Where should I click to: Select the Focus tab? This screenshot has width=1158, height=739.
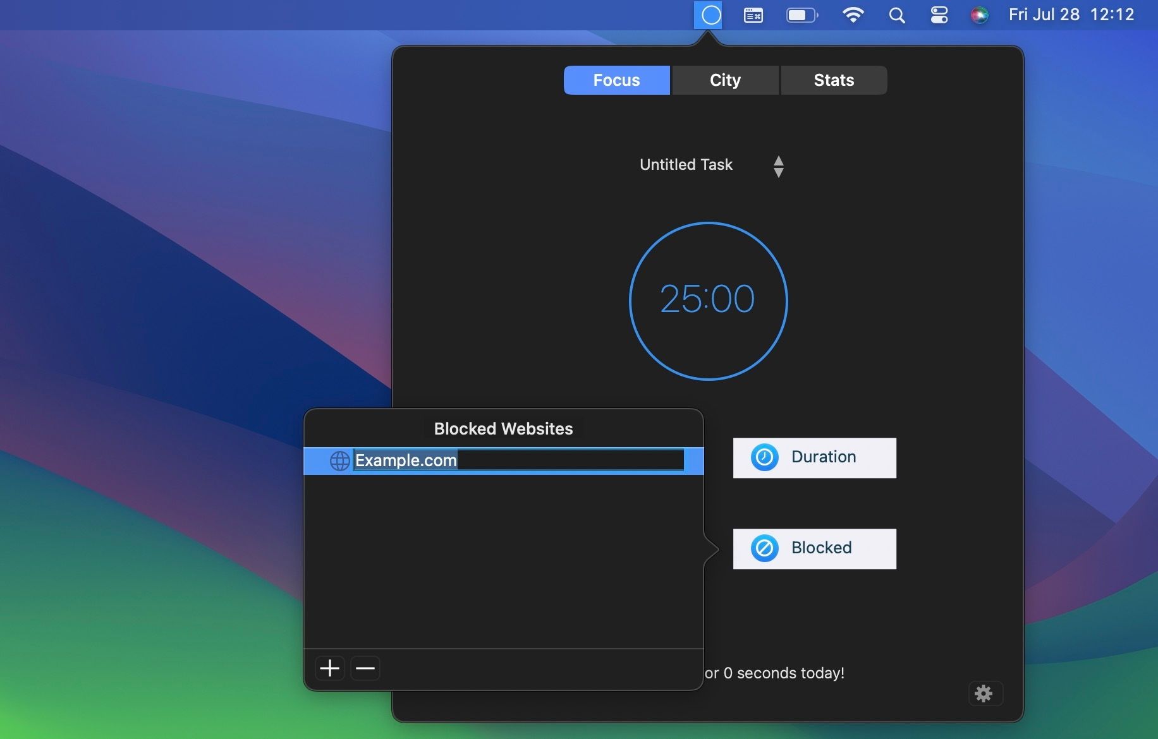point(616,80)
